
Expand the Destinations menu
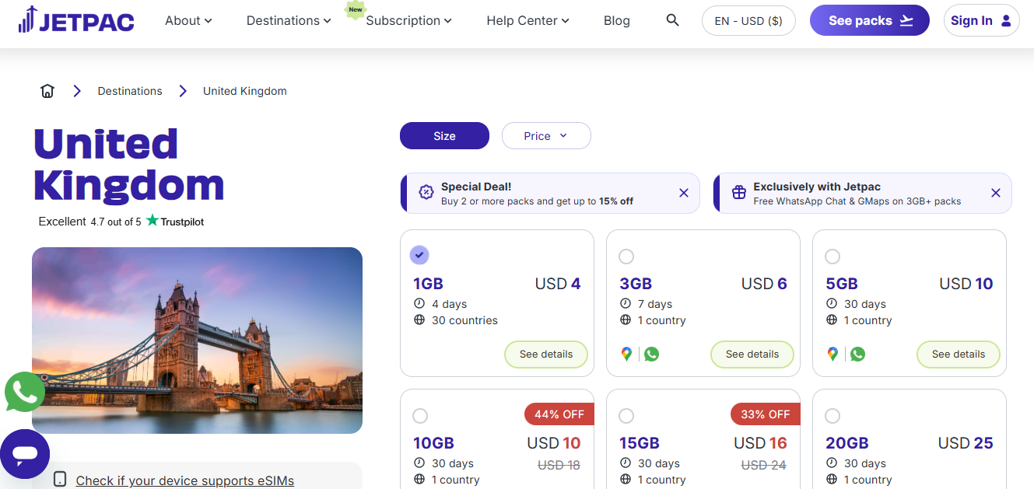(289, 21)
